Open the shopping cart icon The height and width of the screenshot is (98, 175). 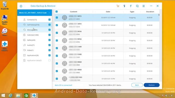click(118, 6)
